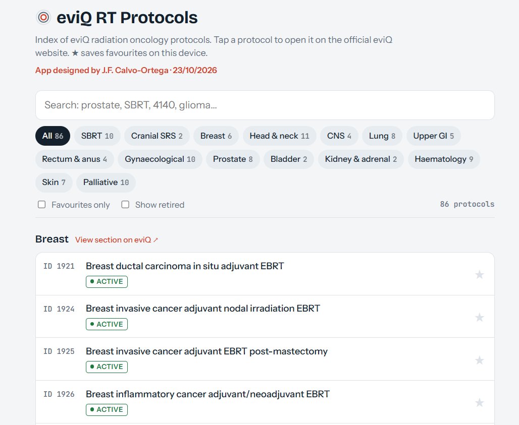Select the Gynaecological filter chip
Screen dimensions: 519x425
160,159
